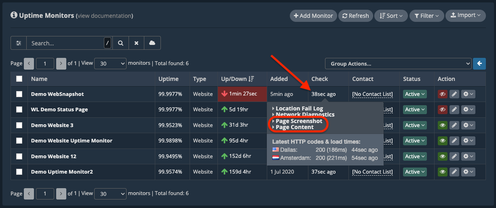
Task: Tick the select-all checkbox in header
Action: coord(19,79)
